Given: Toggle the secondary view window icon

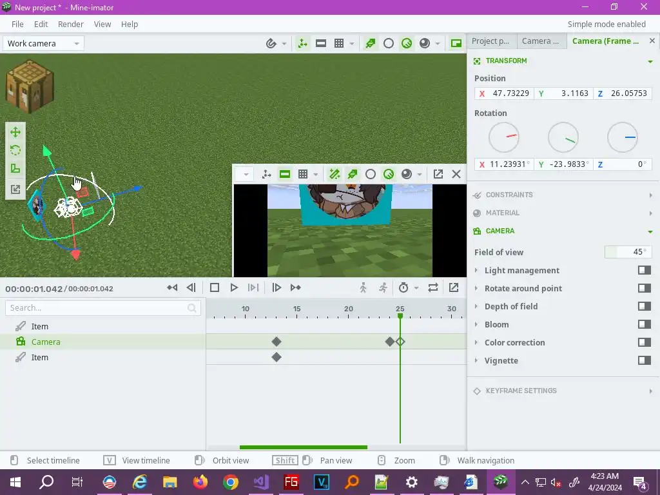Looking at the screenshot, I should coord(456,43).
